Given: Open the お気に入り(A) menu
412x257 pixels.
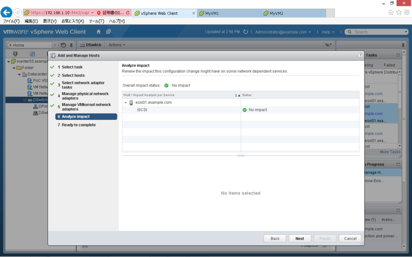Looking at the screenshot, I should click(x=73, y=21).
